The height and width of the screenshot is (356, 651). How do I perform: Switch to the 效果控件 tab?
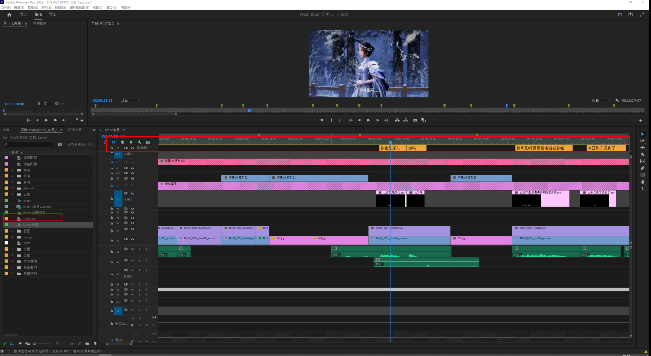pyautogui.click(x=40, y=23)
